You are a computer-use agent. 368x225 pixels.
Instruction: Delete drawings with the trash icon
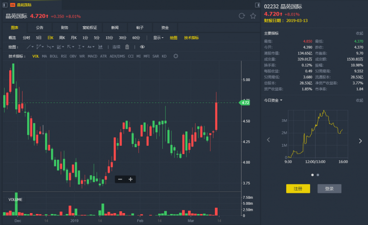127,47
